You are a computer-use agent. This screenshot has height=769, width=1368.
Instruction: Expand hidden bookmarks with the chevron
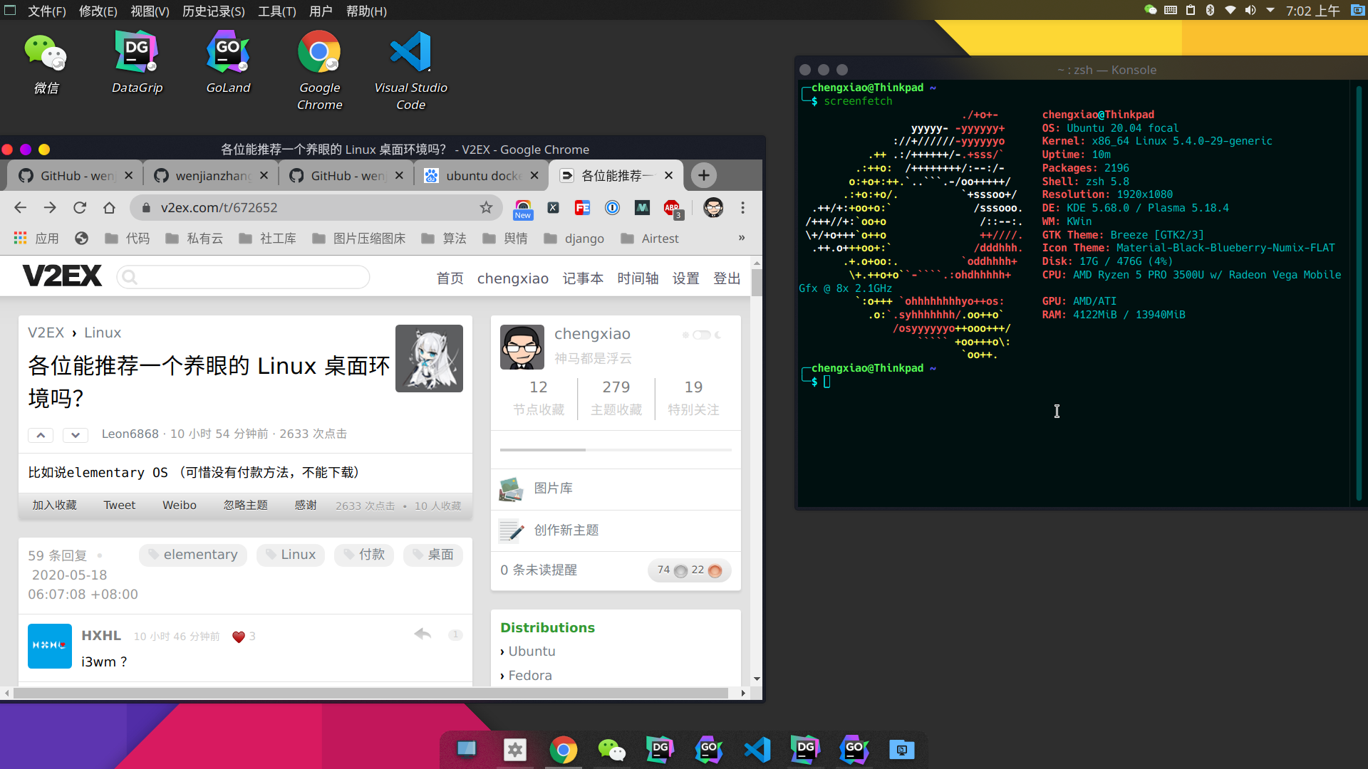point(742,238)
